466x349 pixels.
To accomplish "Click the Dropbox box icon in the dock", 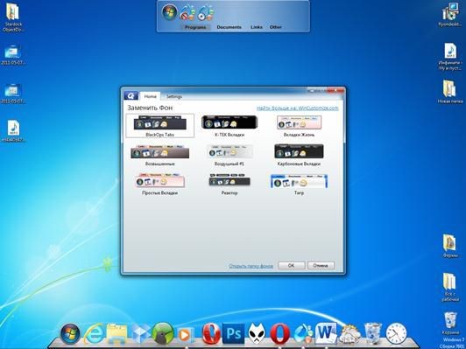I will tap(140, 335).
